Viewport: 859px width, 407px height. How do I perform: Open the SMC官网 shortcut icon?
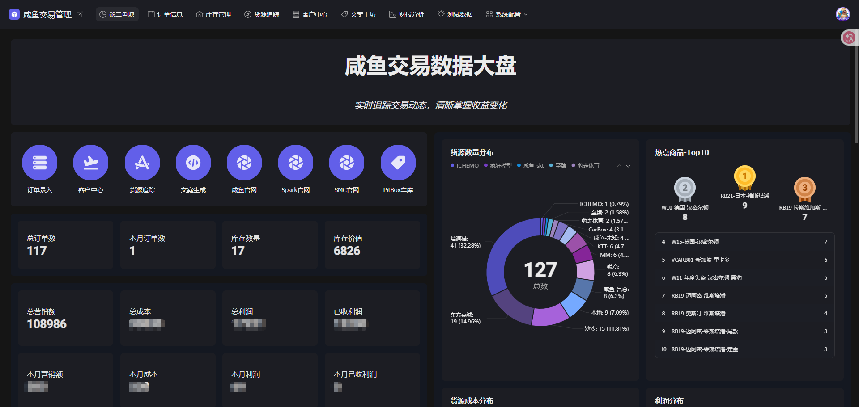pos(347,163)
